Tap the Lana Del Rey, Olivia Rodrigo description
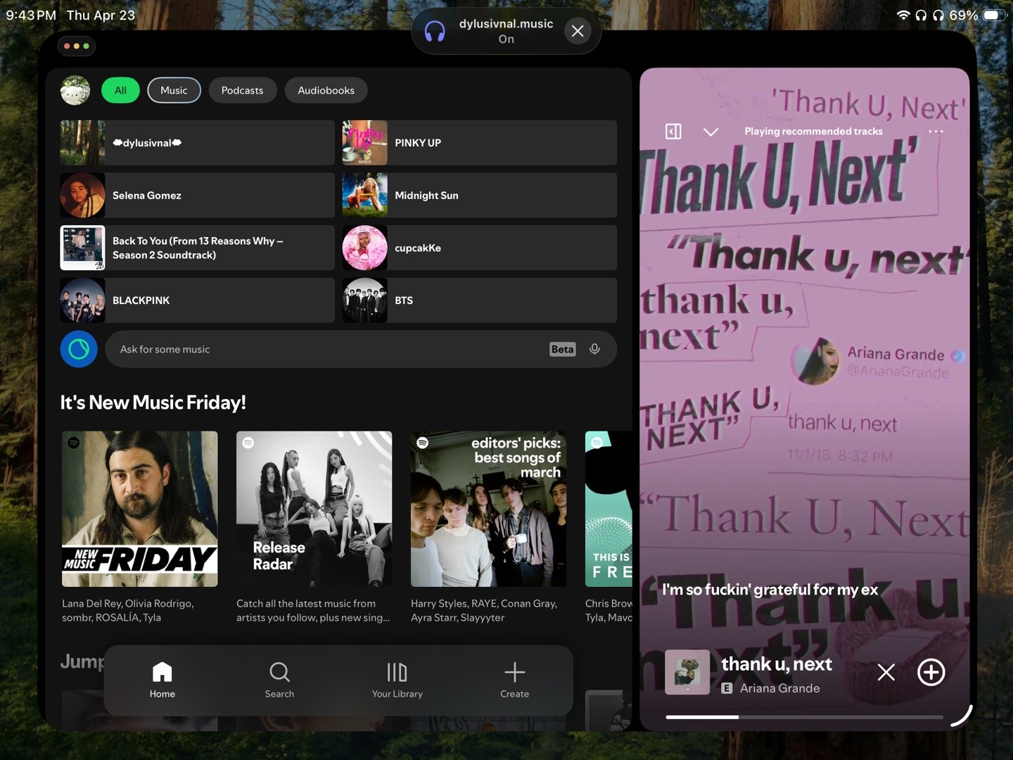 pyautogui.click(x=128, y=610)
